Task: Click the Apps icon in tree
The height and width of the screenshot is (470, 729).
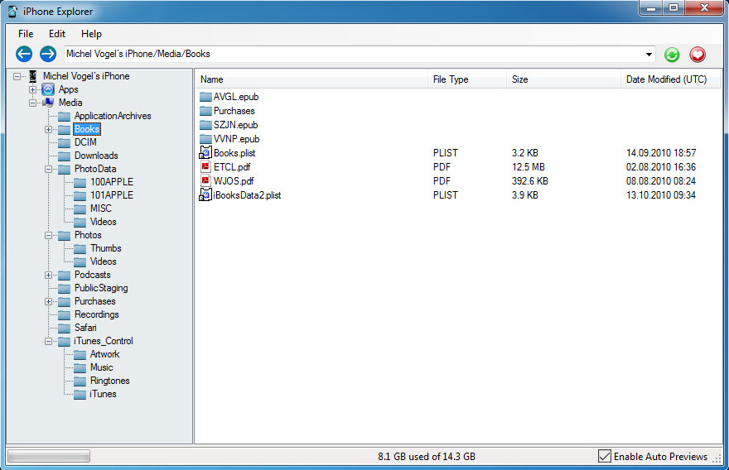Action: (48, 89)
